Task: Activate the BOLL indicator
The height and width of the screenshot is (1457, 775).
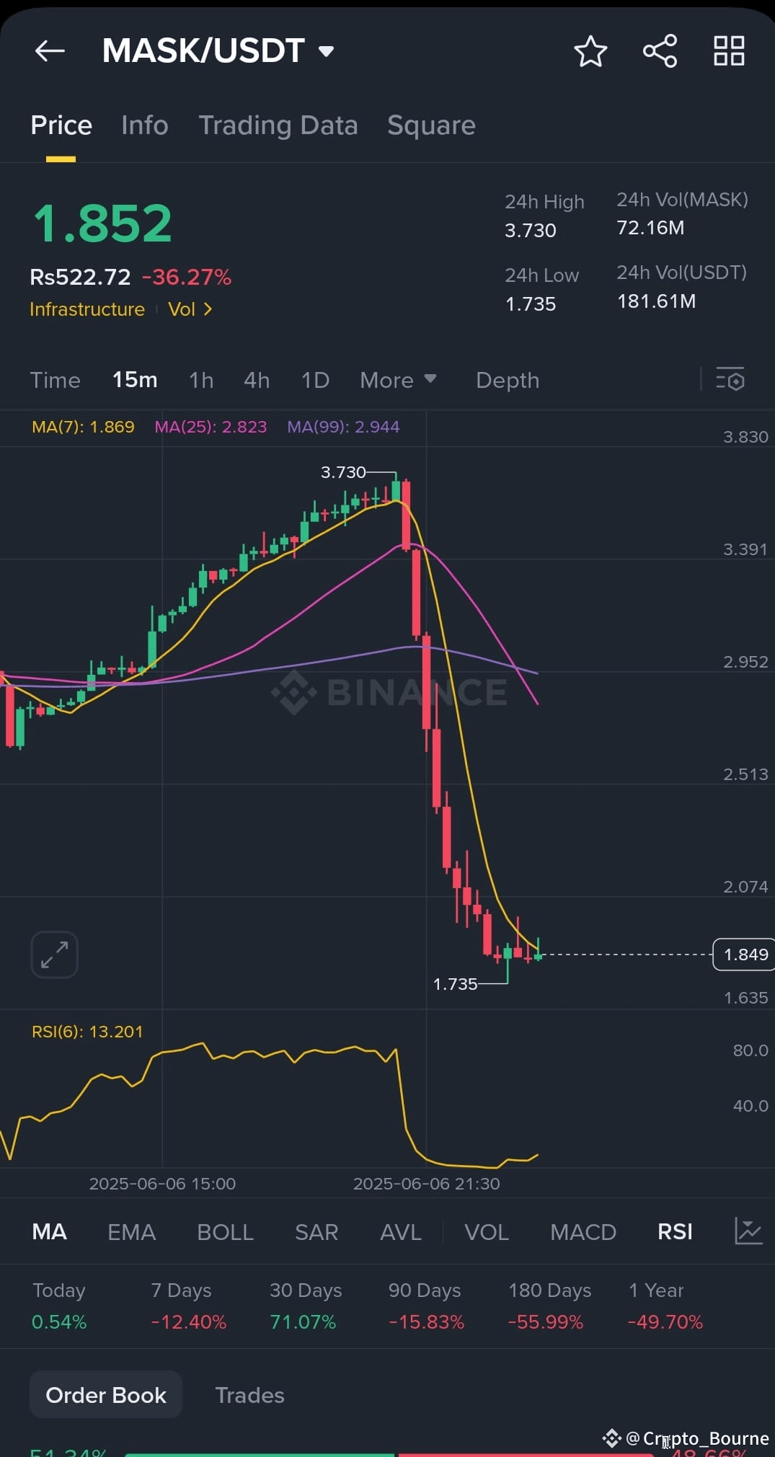Action: 225,1232
